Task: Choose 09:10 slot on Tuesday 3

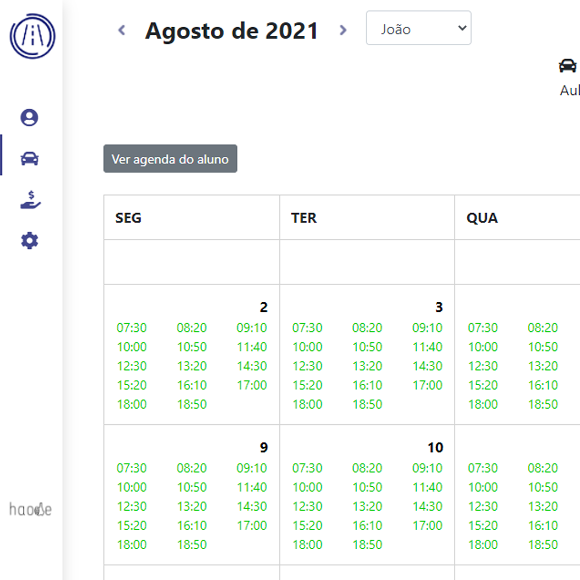Action: [x=427, y=328]
